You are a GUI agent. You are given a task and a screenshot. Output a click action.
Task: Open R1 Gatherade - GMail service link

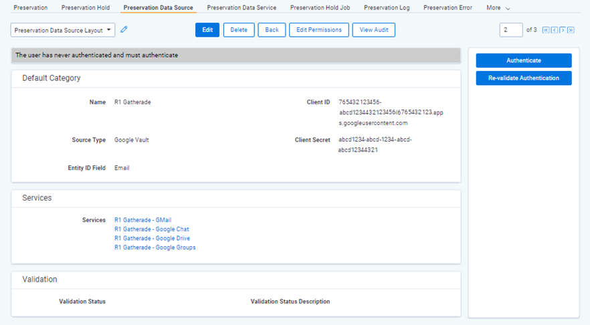coord(142,220)
